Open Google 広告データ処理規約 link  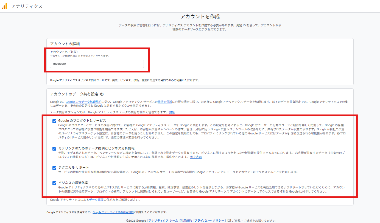pyautogui.click(x=84, y=102)
